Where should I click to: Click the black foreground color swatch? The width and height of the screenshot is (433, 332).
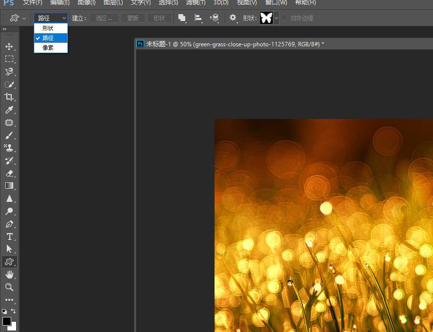(x=6, y=321)
